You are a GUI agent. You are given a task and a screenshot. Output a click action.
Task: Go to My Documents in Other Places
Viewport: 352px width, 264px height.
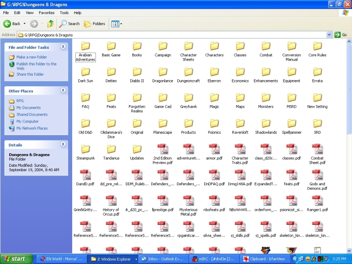click(28, 107)
